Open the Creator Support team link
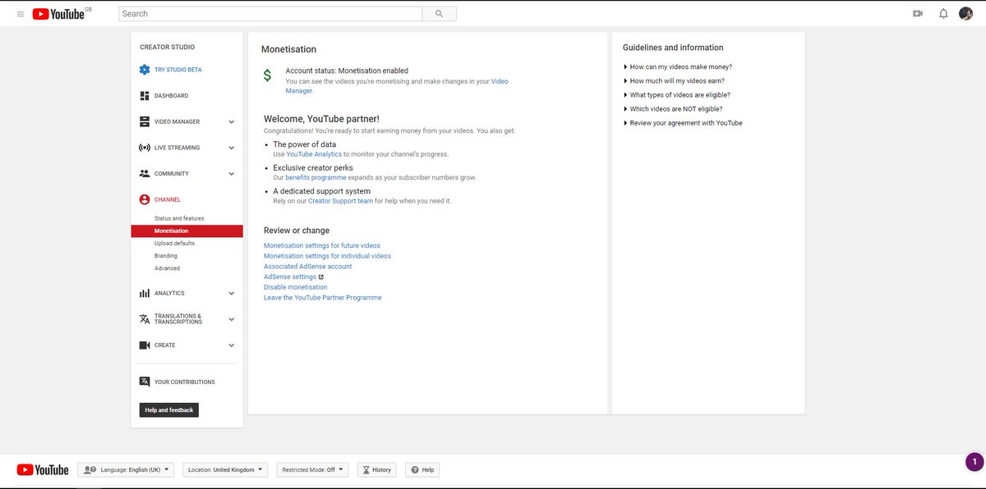 (x=341, y=201)
